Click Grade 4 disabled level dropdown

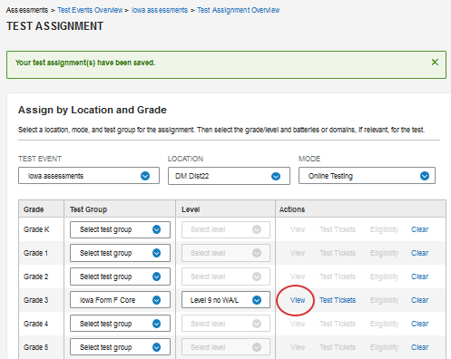click(x=226, y=324)
